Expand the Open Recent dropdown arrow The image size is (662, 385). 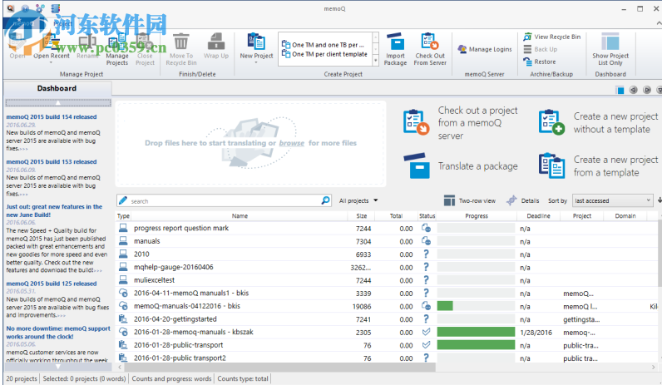pyautogui.click(x=51, y=62)
